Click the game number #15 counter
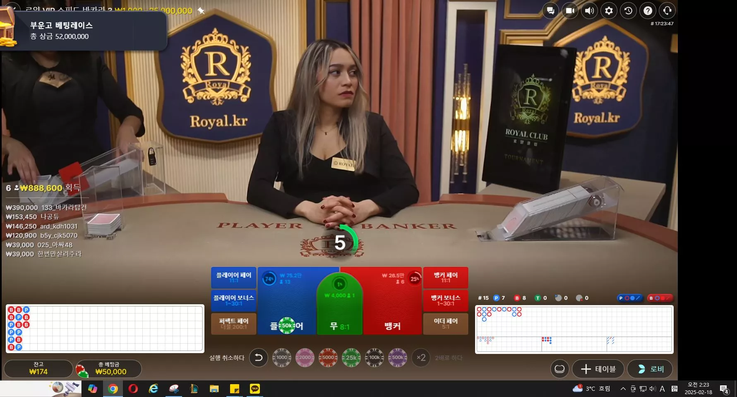 click(x=483, y=298)
